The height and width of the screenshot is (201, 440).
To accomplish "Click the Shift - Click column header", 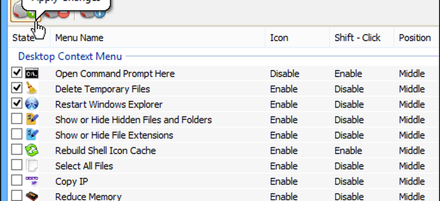I will (x=357, y=38).
